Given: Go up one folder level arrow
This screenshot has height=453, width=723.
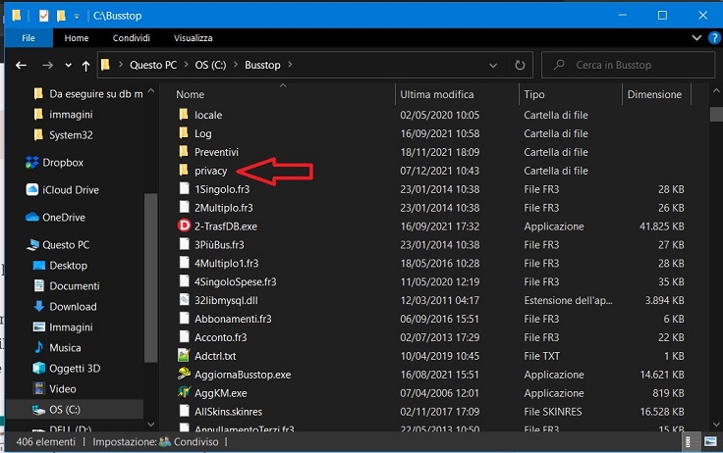Looking at the screenshot, I should pos(85,66).
